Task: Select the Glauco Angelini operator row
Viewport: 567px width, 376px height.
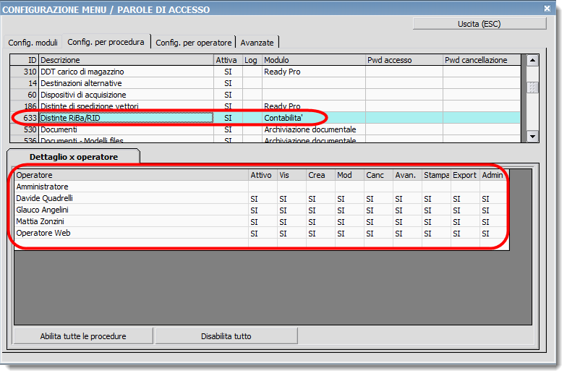Action: pos(262,210)
